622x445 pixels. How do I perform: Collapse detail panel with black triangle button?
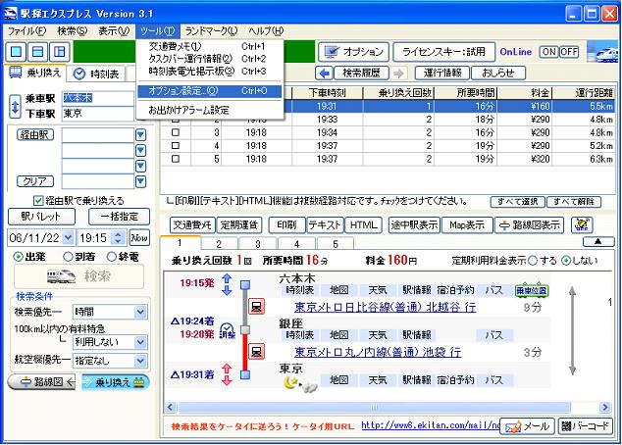click(598, 241)
